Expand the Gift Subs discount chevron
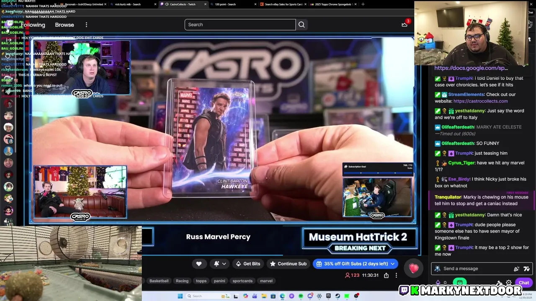Screen dimensions: 536x301 click(x=392, y=264)
